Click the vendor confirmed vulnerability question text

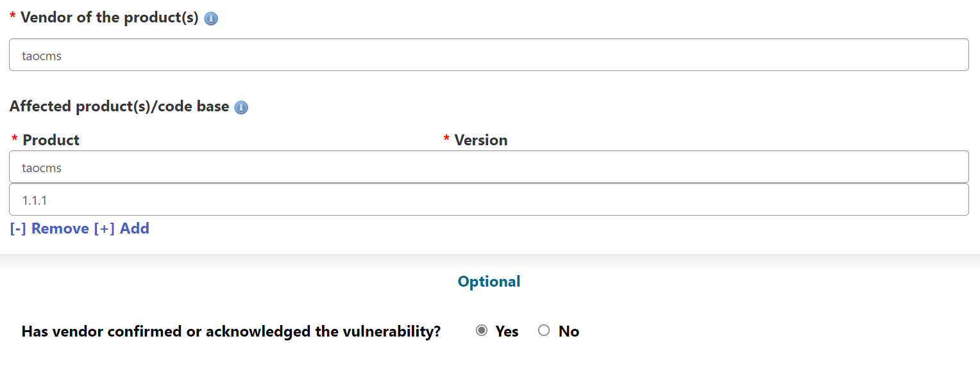[x=231, y=331]
